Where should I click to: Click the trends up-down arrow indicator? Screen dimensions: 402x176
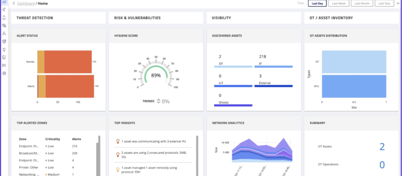pos(158,101)
